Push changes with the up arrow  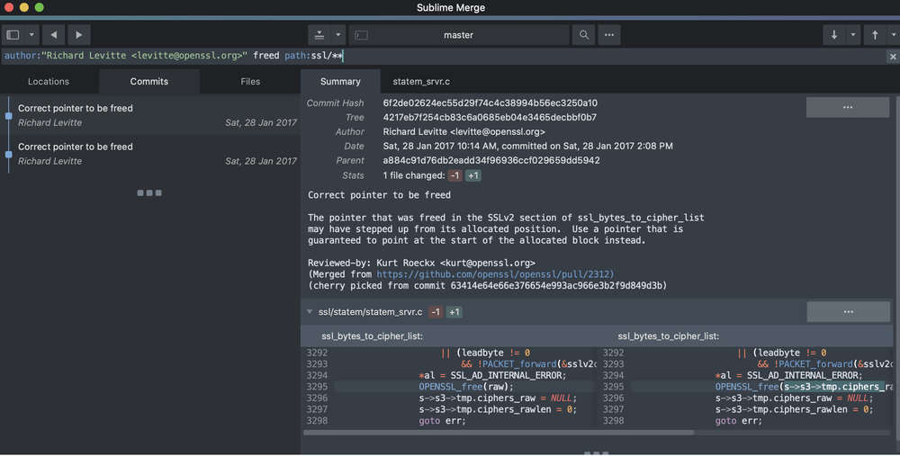(875, 35)
